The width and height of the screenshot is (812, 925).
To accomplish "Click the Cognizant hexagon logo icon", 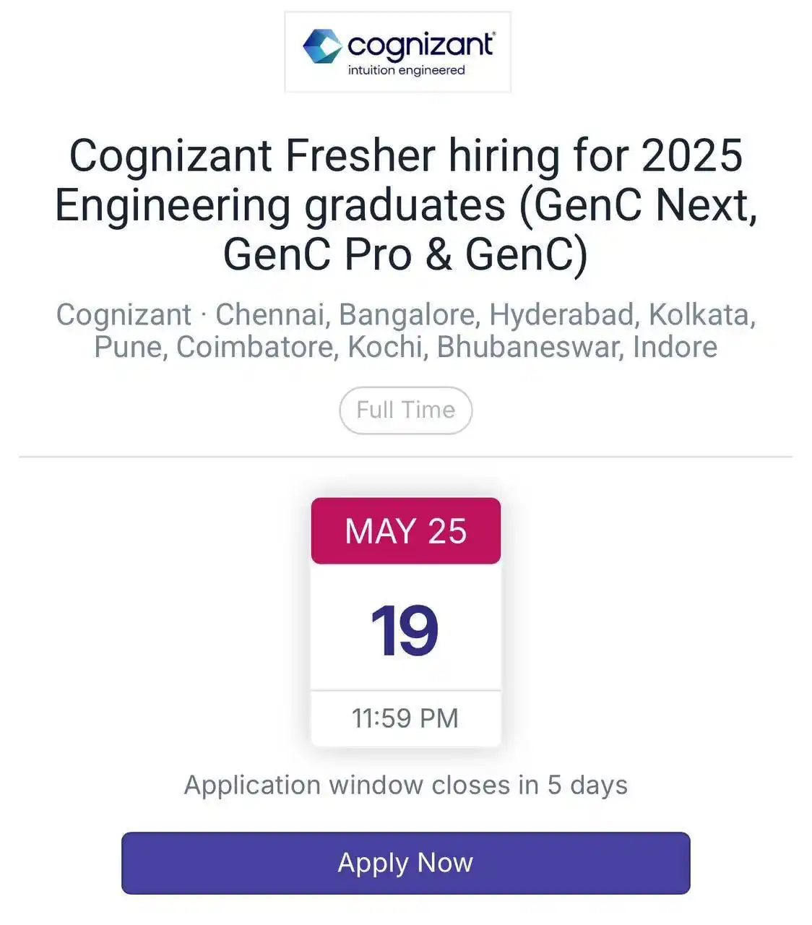I will click(x=321, y=46).
